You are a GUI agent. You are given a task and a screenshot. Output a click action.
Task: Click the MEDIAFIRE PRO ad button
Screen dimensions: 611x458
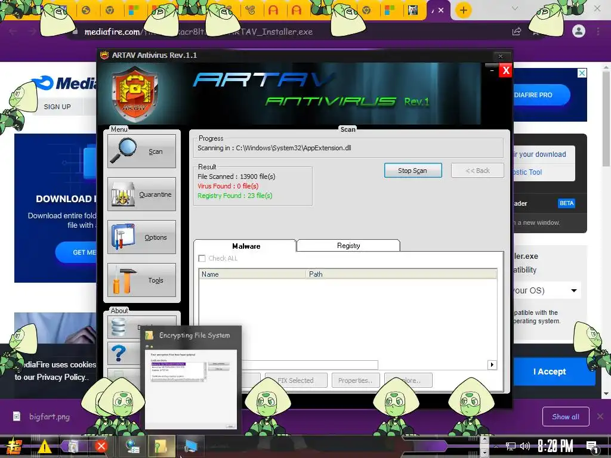point(541,95)
